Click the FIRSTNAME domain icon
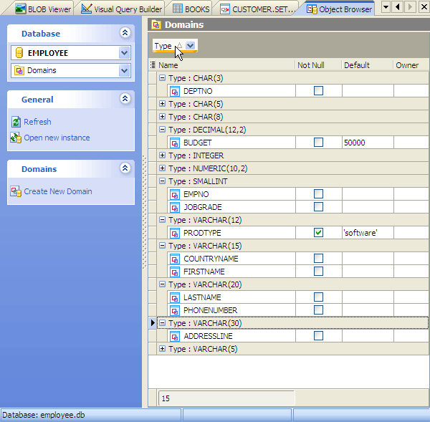This screenshot has width=430, height=422. click(175, 272)
